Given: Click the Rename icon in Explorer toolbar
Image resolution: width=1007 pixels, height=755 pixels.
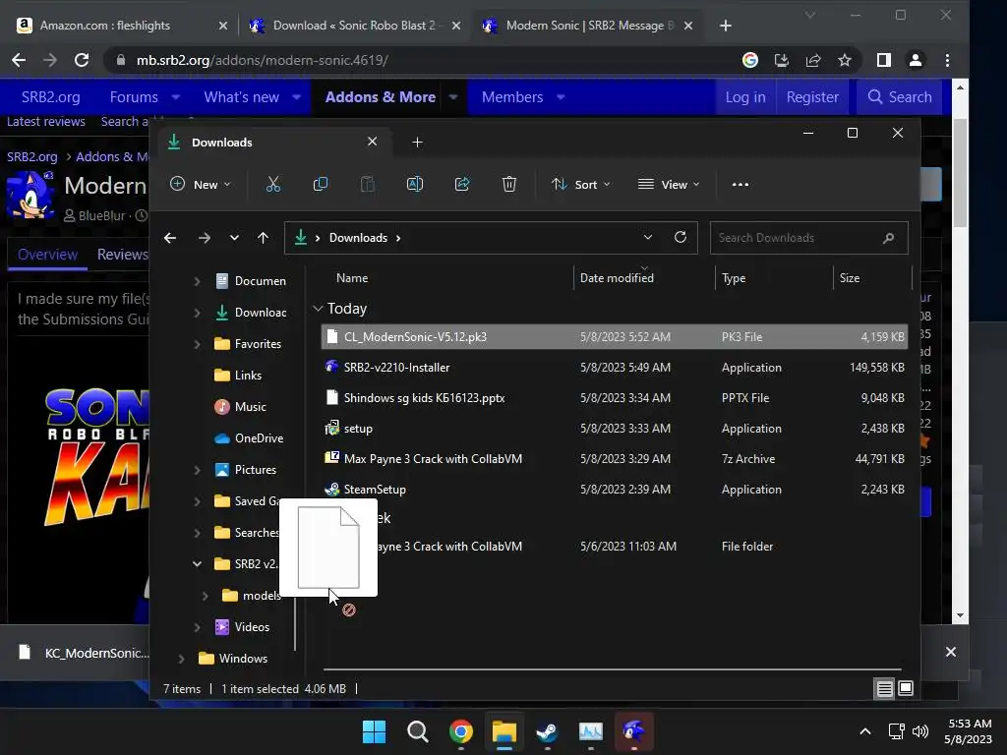Looking at the screenshot, I should pyautogui.click(x=415, y=184).
